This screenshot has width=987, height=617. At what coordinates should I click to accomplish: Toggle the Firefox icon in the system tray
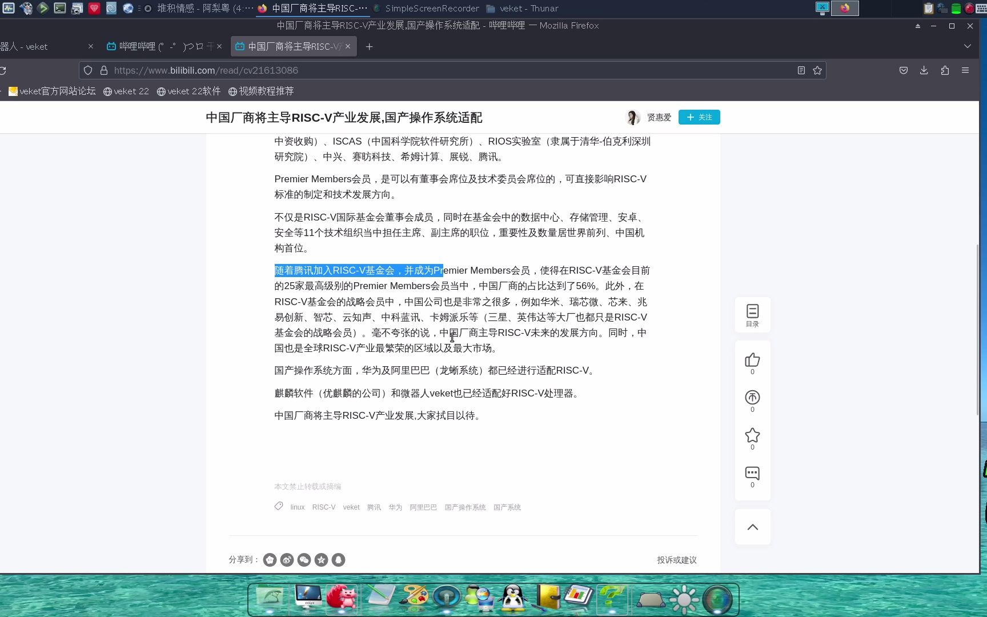[845, 9]
